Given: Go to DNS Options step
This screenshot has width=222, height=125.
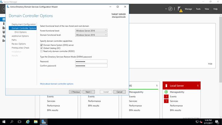Looking at the screenshot, I should click(21, 32).
